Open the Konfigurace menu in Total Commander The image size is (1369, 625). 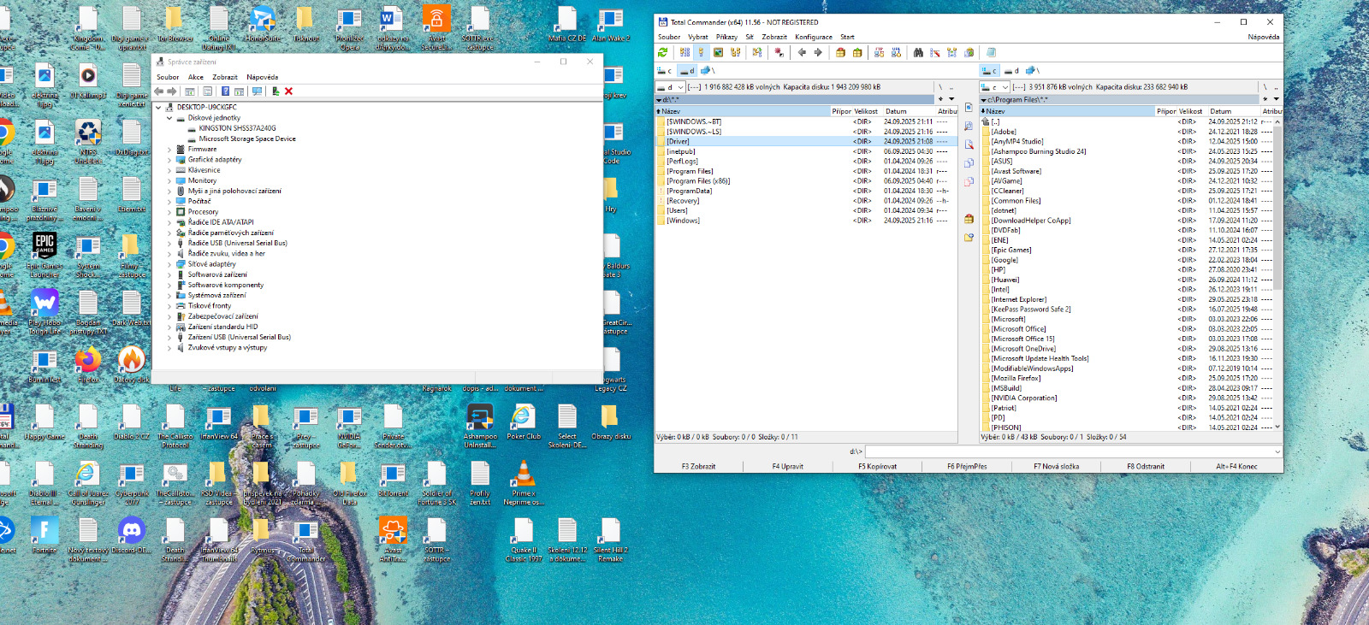click(x=813, y=38)
